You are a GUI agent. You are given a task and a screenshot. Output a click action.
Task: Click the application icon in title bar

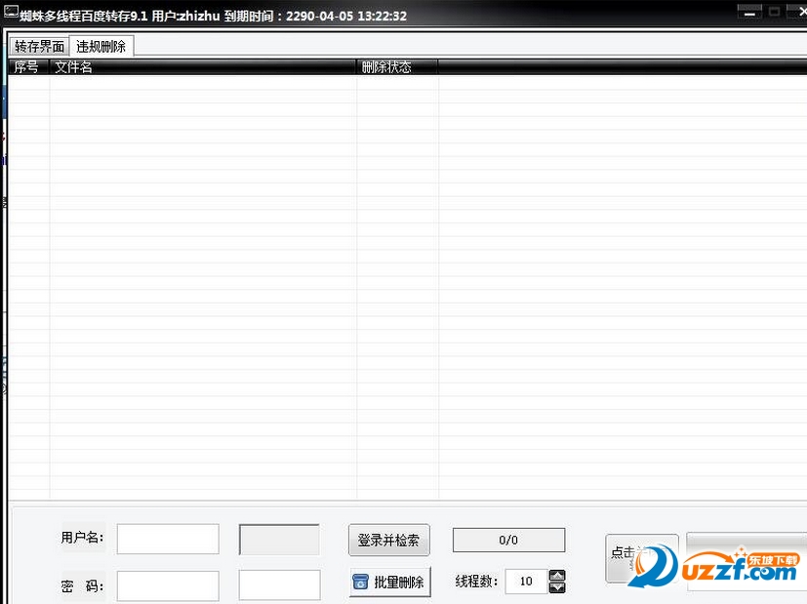point(11,13)
